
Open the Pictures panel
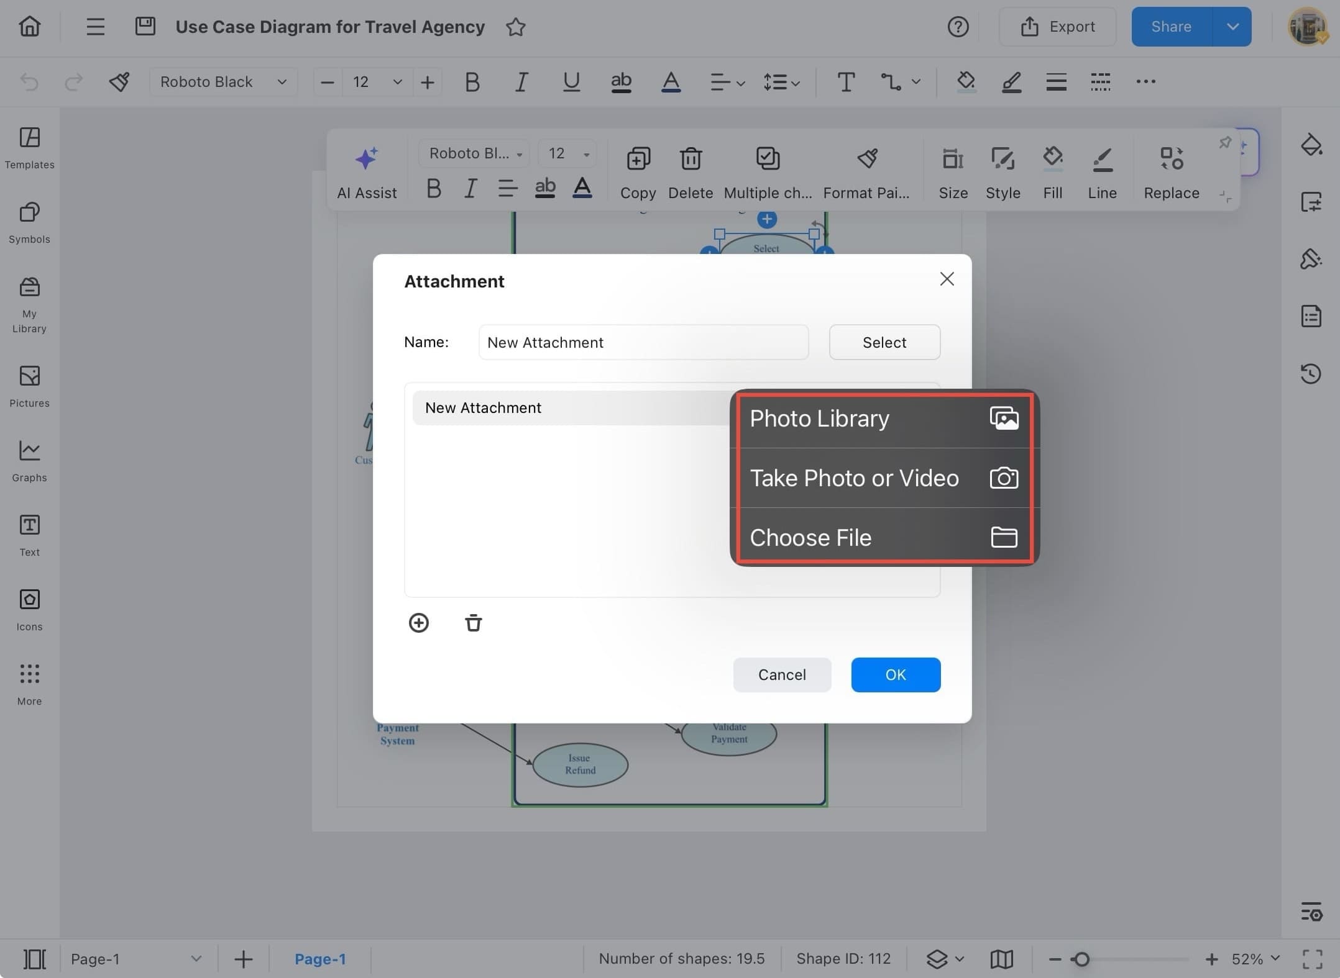(29, 386)
